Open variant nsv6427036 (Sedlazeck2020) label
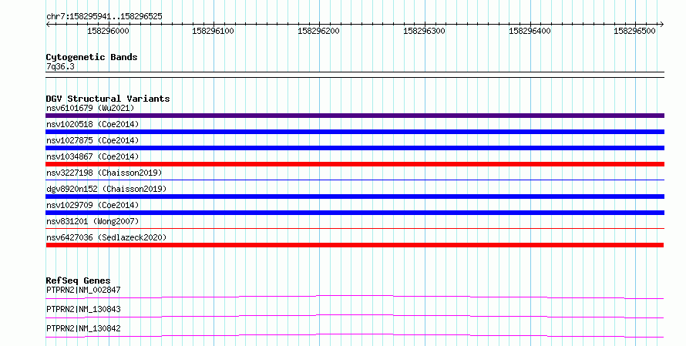686x346 pixels. pos(106,237)
